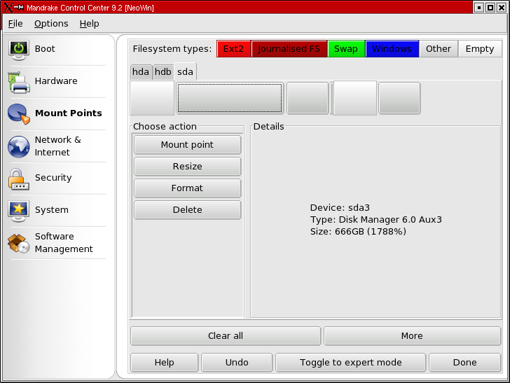Click the Mount point button
The width and height of the screenshot is (510, 383).
click(187, 145)
